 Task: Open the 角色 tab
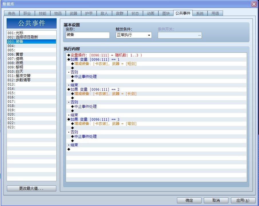pyautogui.click(x=11, y=13)
